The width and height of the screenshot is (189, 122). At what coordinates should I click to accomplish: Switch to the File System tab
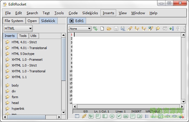click(14, 21)
